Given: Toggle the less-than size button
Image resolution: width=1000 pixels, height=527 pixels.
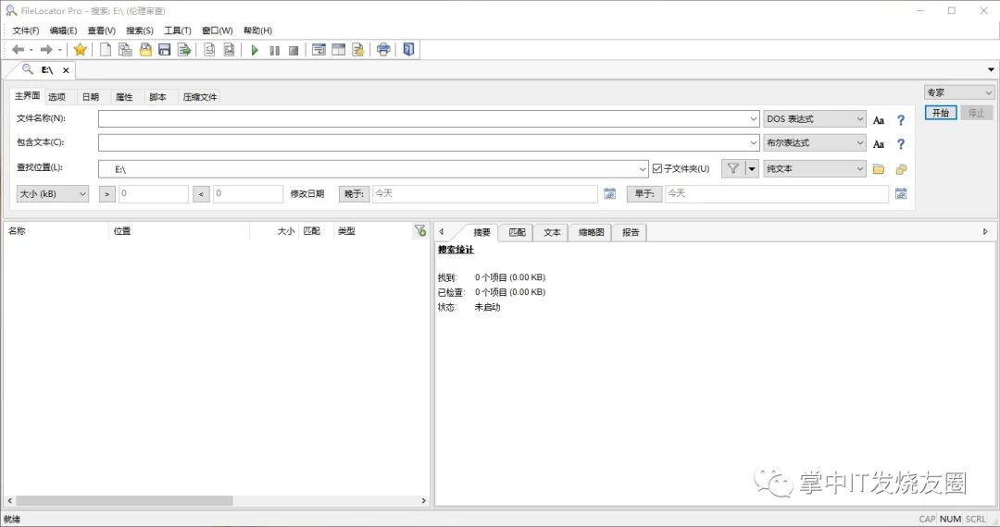Looking at the screenshot, I should point(201,194).
